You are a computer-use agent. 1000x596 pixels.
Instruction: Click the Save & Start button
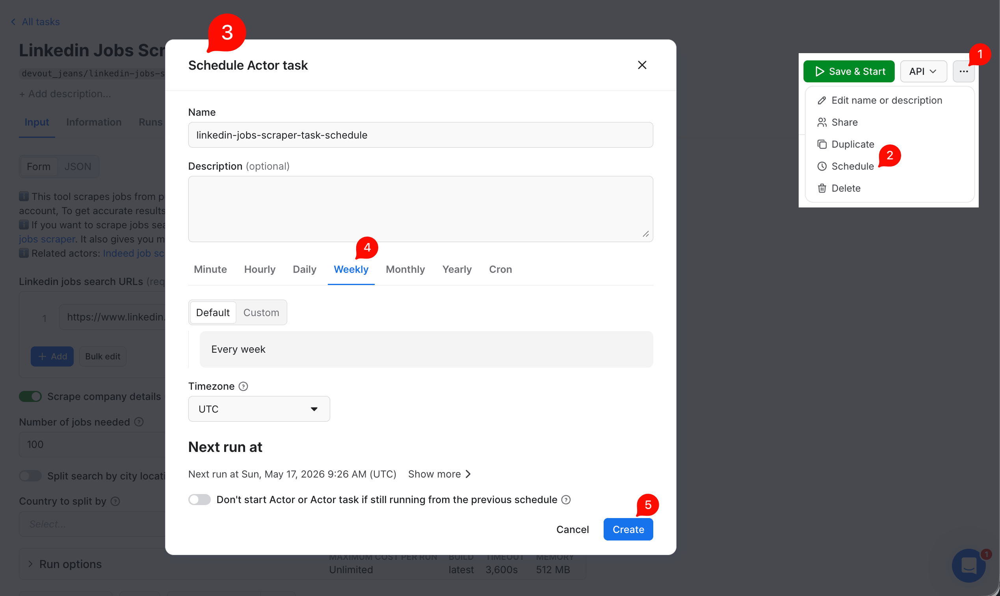pyautogui.click(x=849, y=72)
